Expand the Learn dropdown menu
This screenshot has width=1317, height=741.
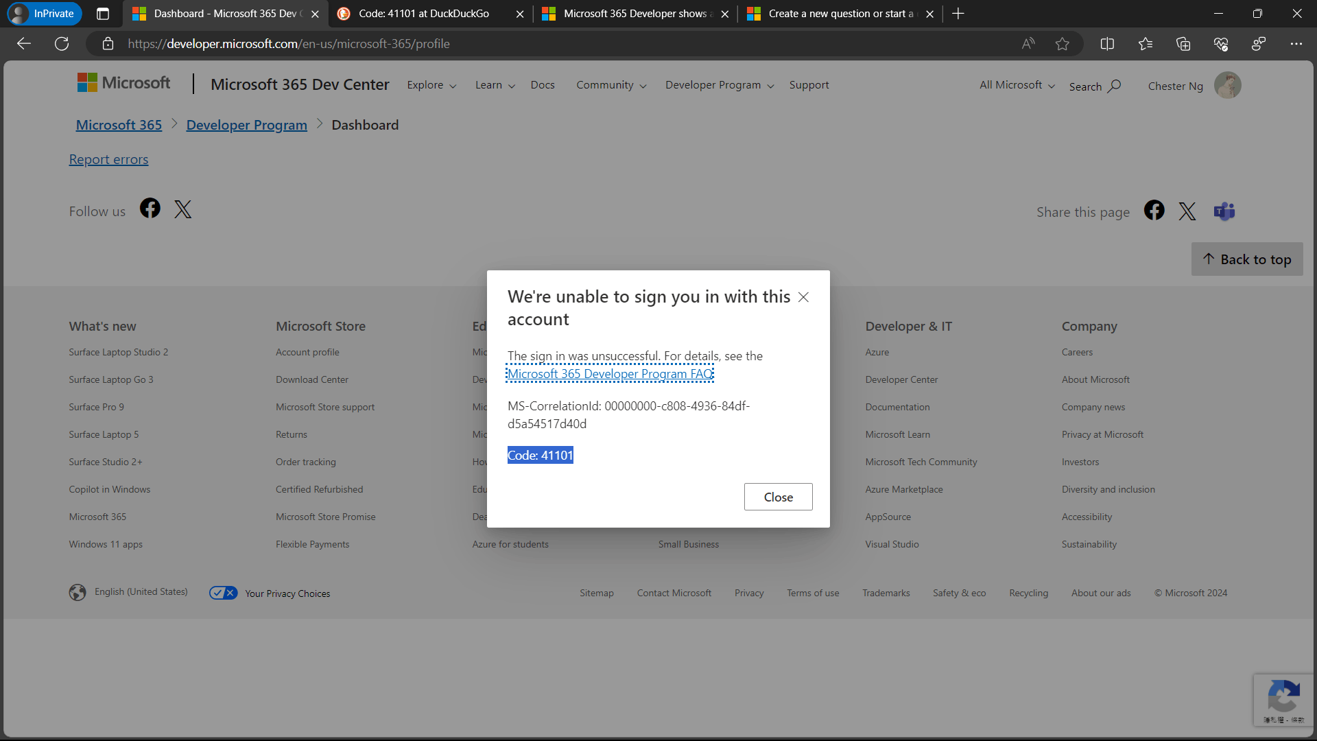495,85
